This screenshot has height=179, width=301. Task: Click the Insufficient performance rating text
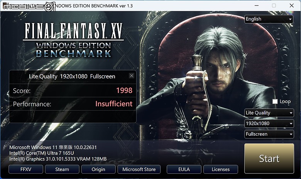(x=114, y=104)
